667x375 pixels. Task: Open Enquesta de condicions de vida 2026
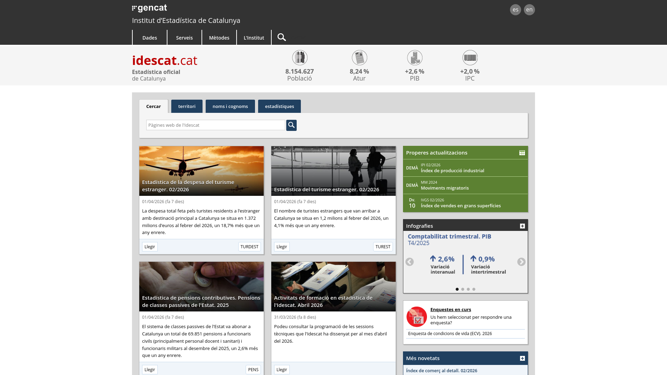pos(450,333)
